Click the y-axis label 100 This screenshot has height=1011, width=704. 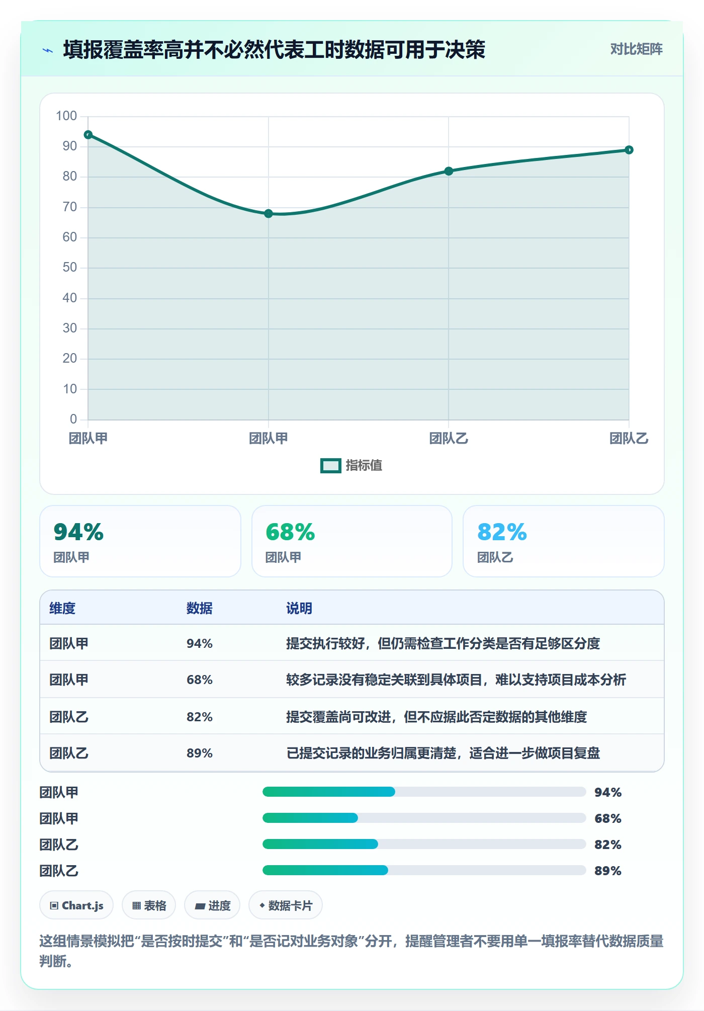tap(66, 116)
